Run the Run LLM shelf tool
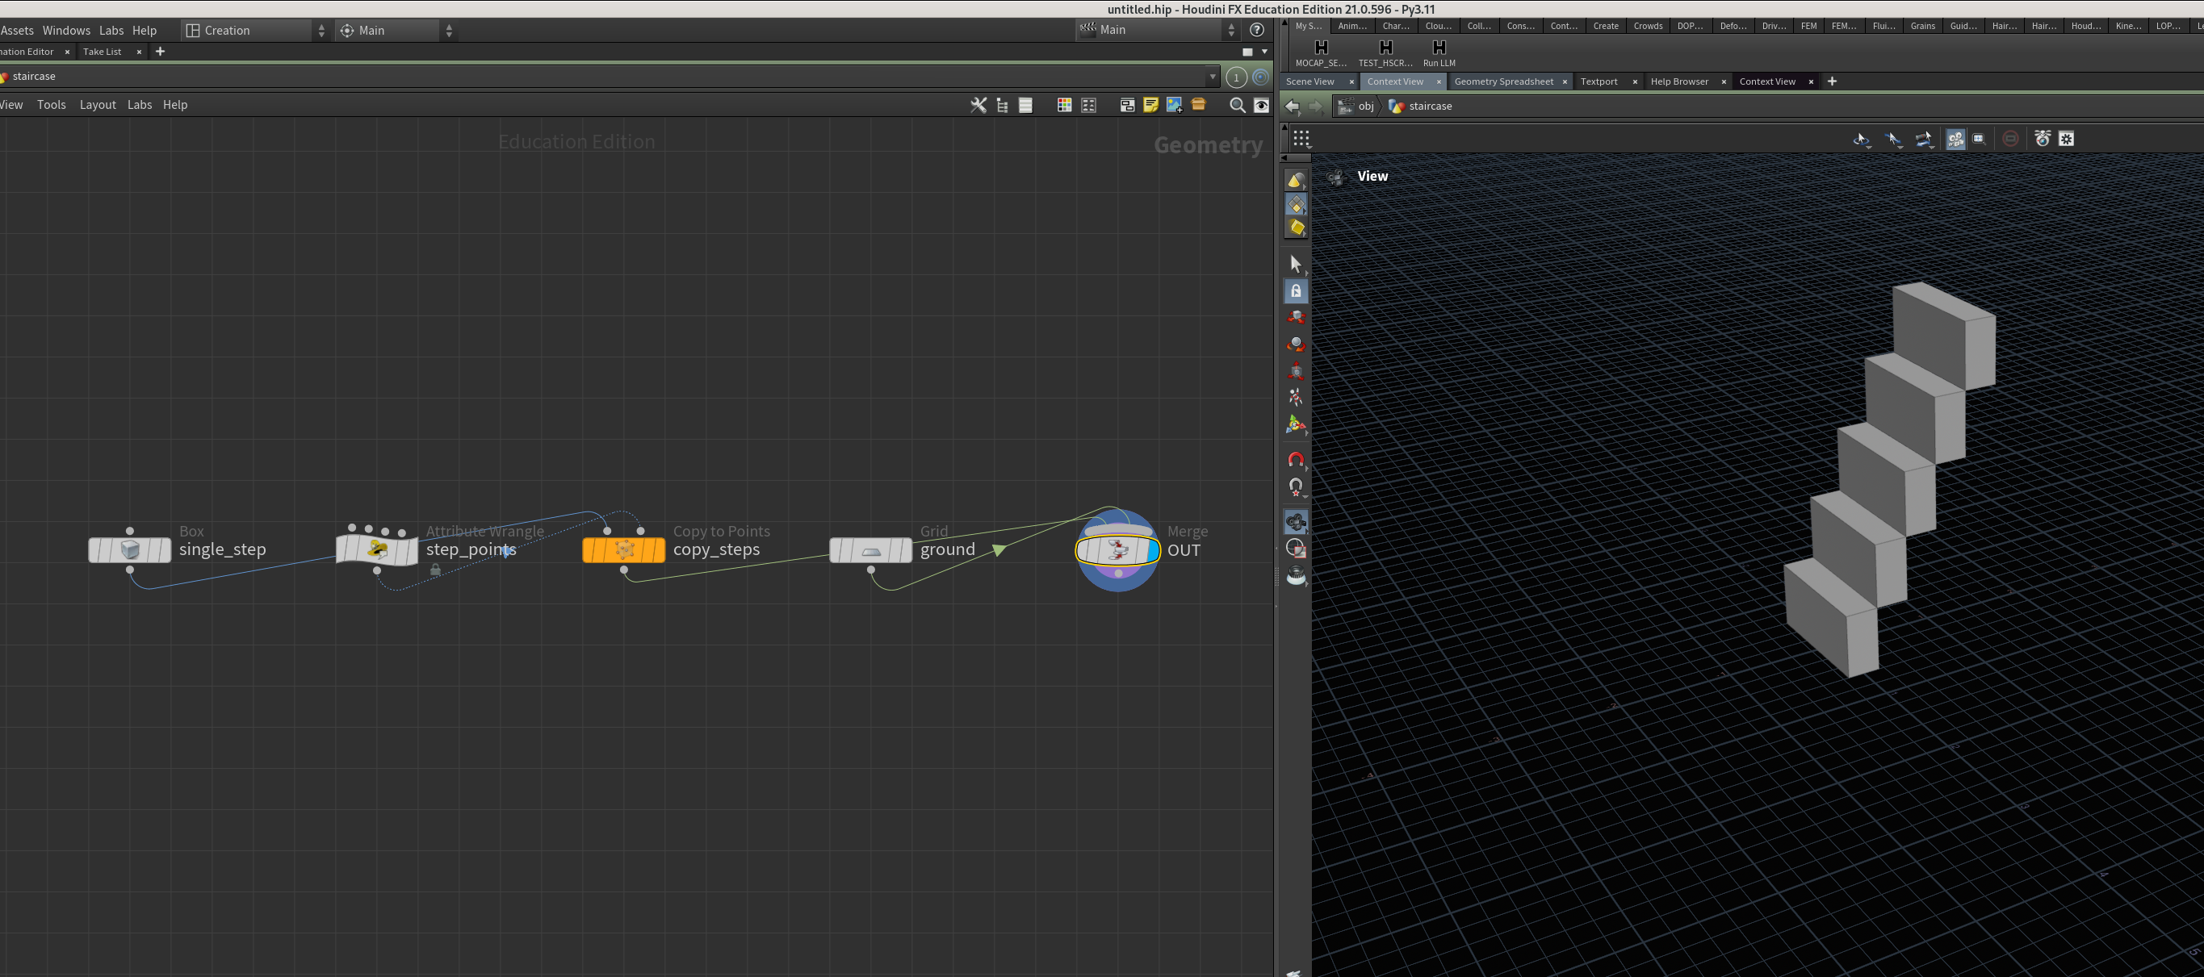The width and height of the screenshot is (2204, 977). 1439,53
